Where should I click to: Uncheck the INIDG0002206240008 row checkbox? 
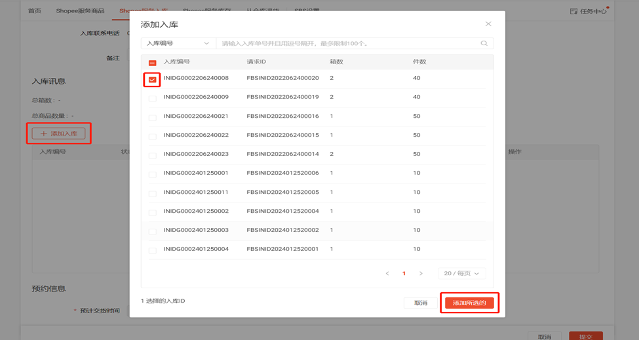pyautogui.click(x=152, y=80)
